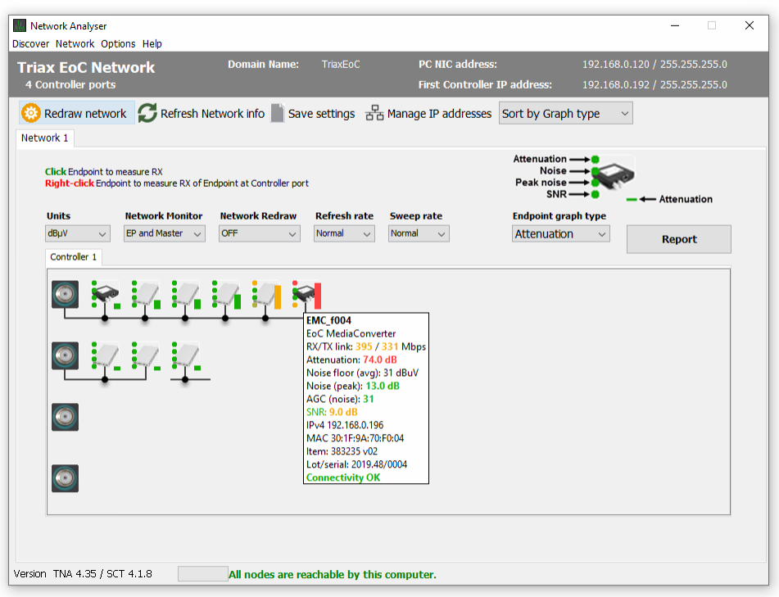
Task: Click the All nodes are reachable status message
Action: click(x=333, y=575)
